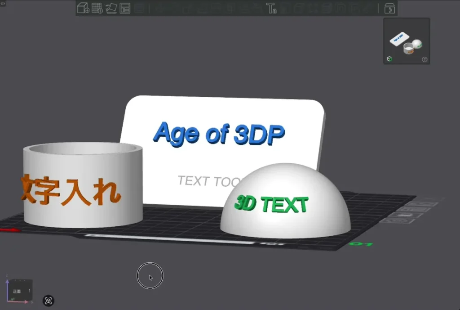Click the plate preview thumbnail

407,41
